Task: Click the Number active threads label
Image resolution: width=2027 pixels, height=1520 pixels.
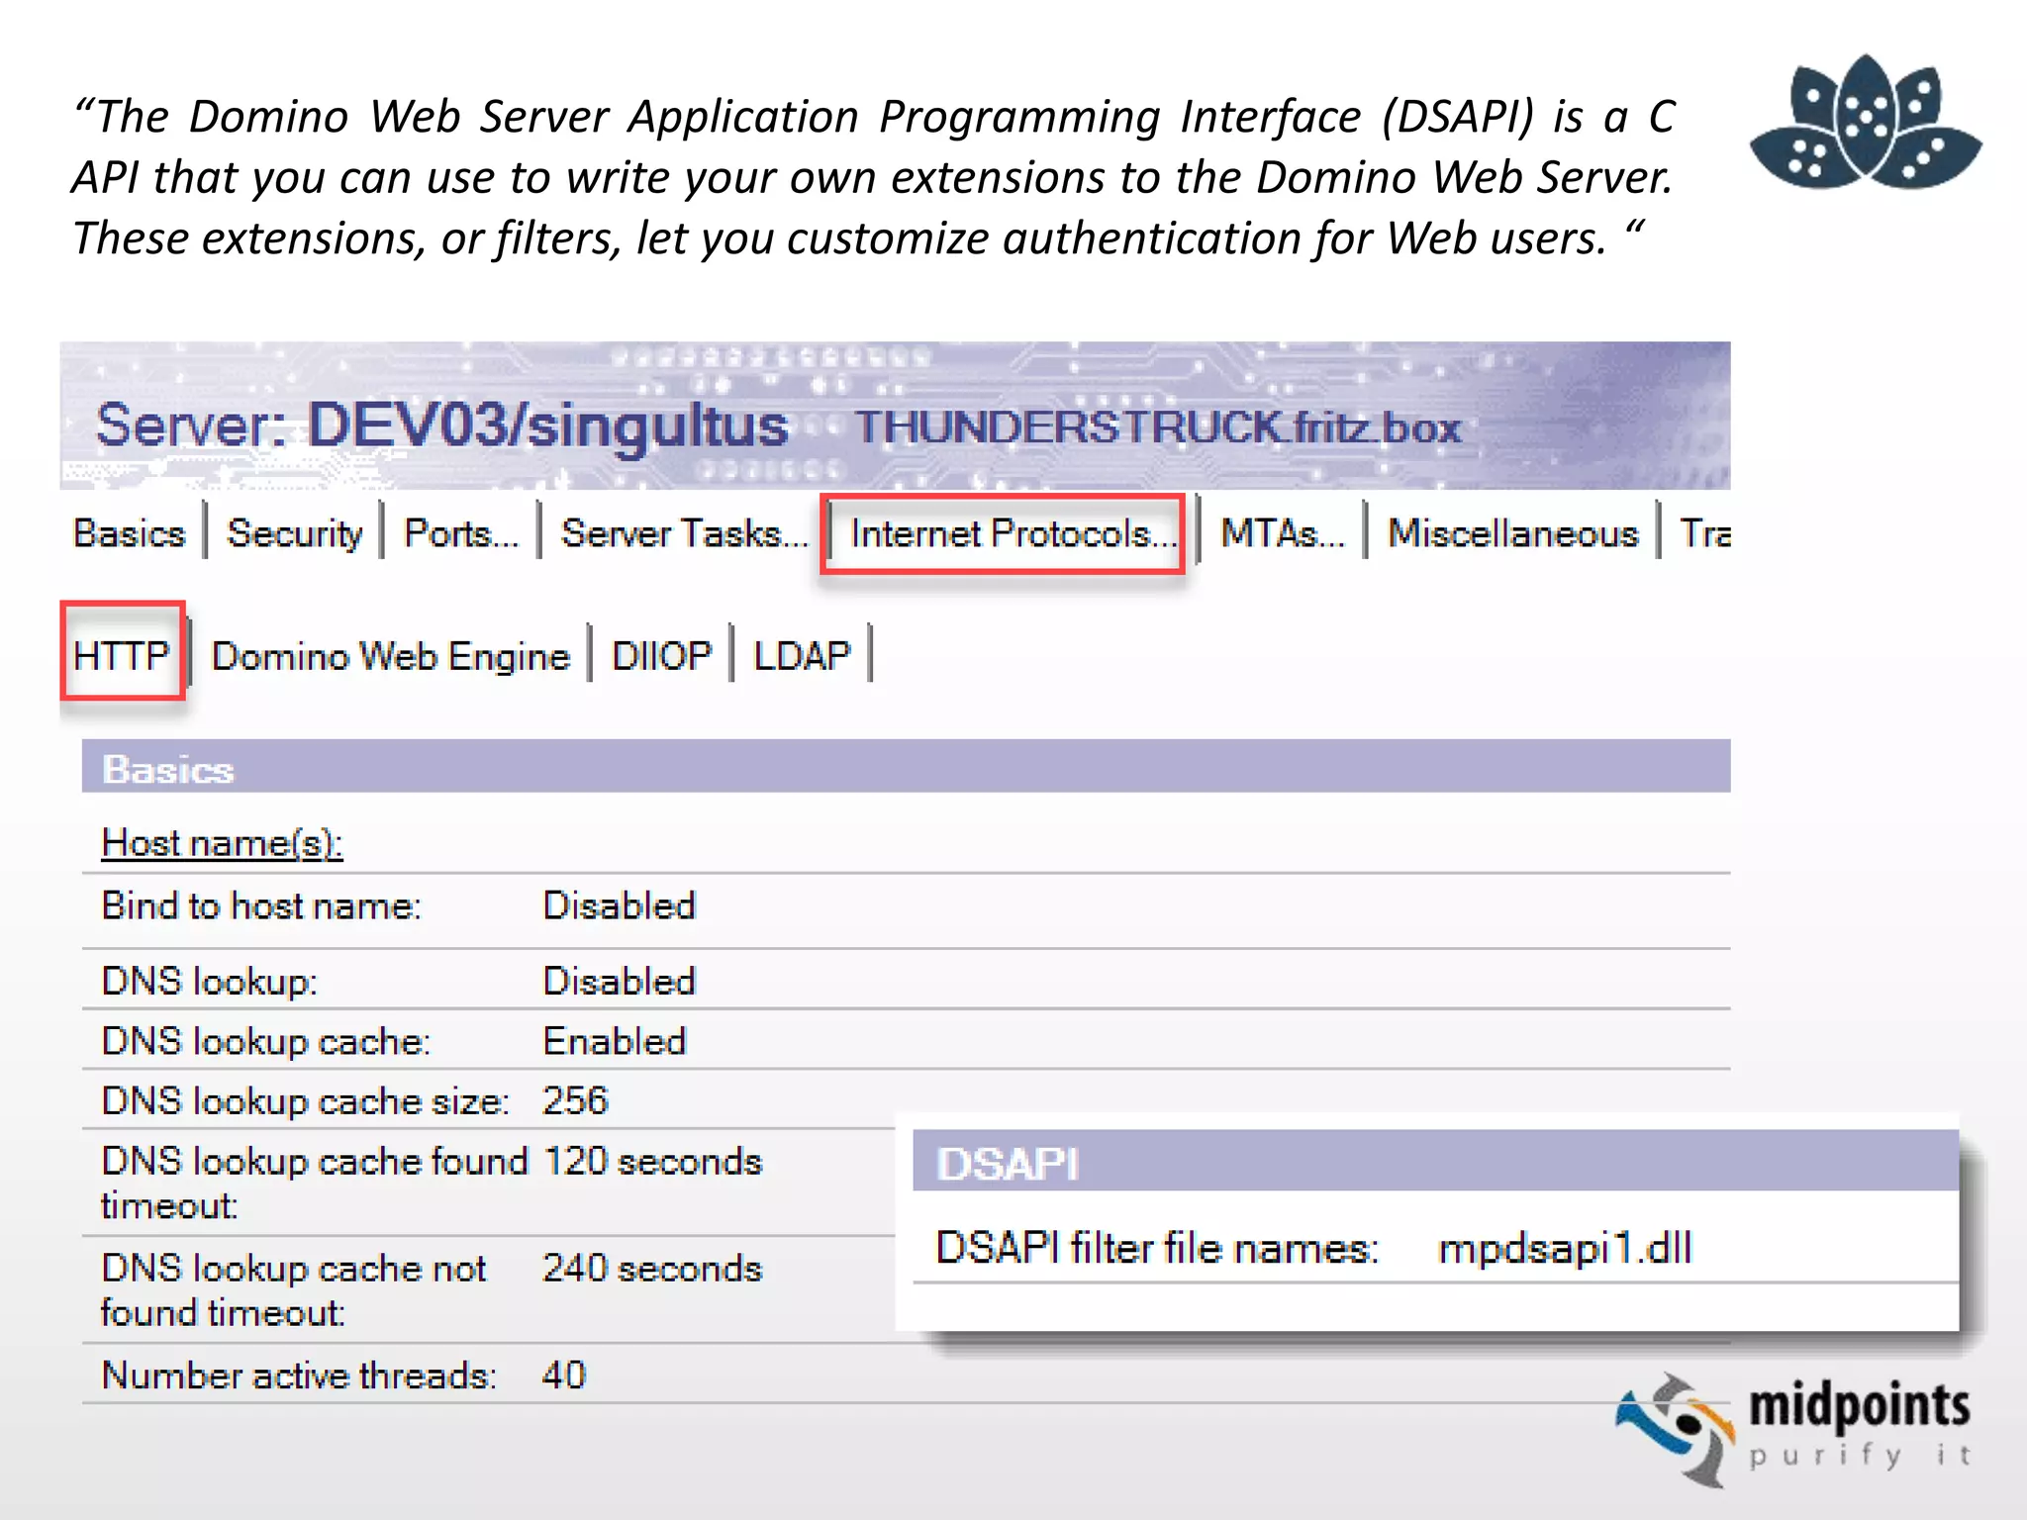Action: (299, 1375)
